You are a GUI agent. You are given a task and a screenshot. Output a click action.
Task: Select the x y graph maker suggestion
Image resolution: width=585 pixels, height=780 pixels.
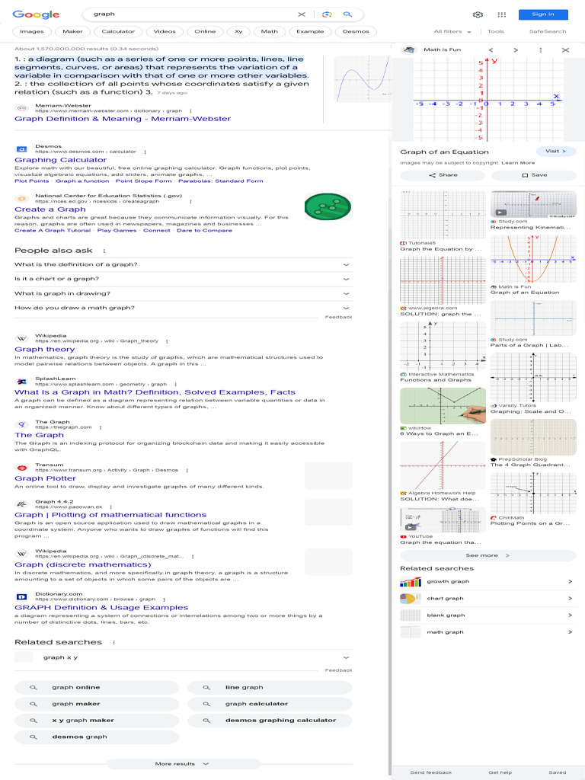point(97,721)
